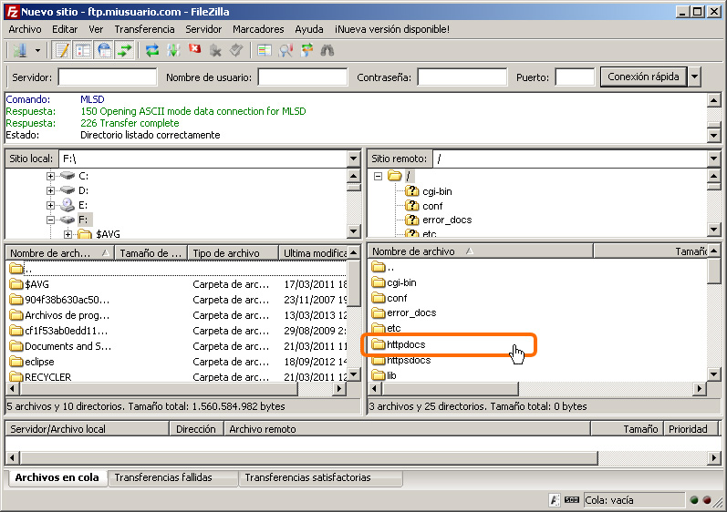Click the remote root folder icon

coord(395,176)
